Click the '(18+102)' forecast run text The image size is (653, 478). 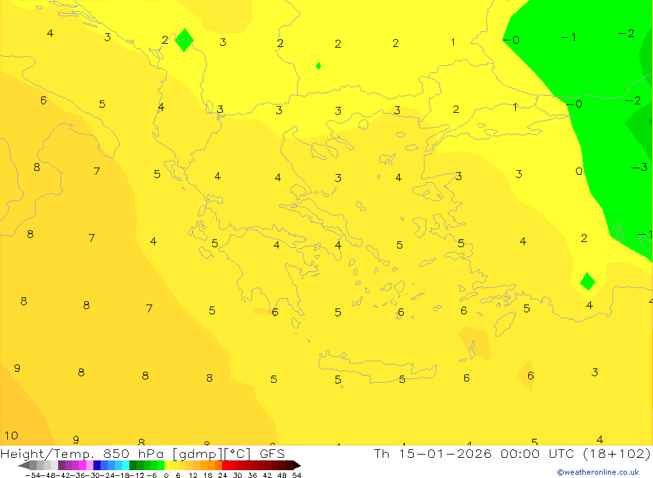click(617, 454)
